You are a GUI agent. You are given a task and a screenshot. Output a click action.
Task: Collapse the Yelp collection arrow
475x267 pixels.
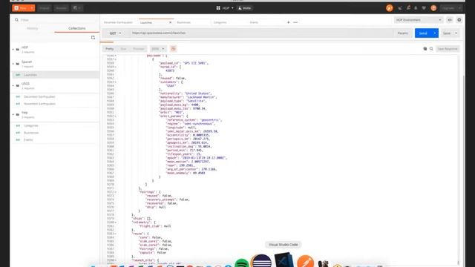13,114
